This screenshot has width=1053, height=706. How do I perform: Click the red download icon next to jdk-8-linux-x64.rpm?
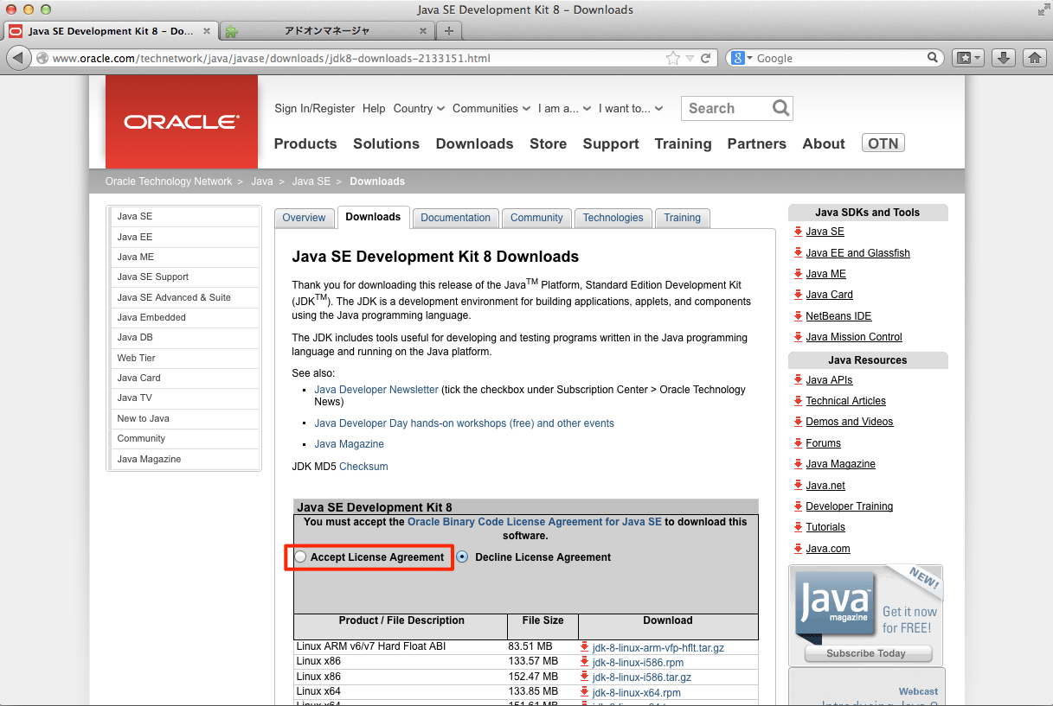tap(587, 692)
